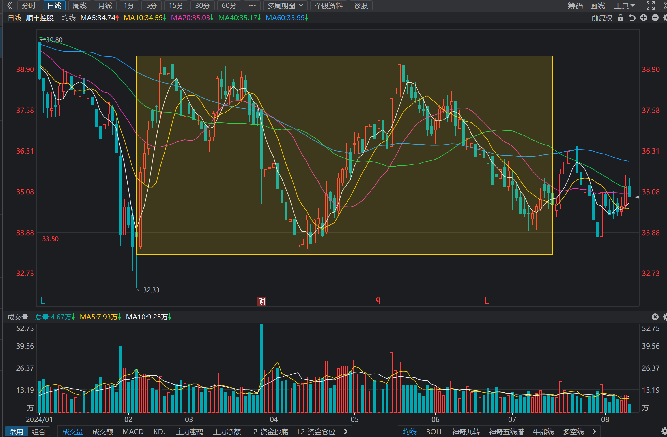The image size is (667, 437).
Task: Click the magenta MA20:35.03 legend
Action: click(192, 18)
